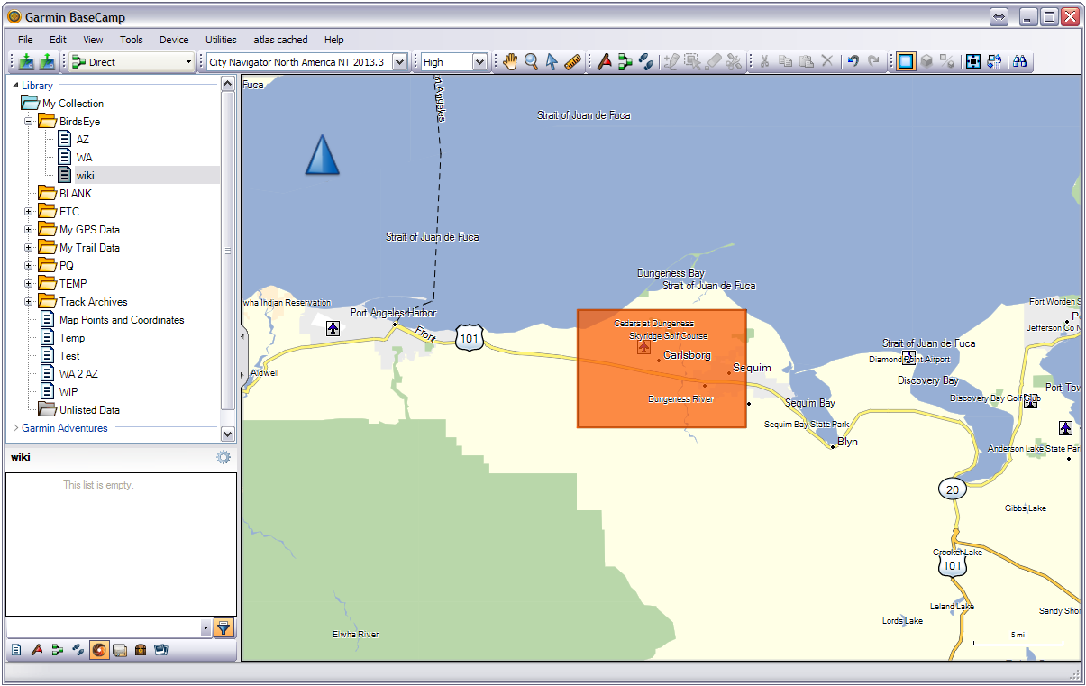Click the Paste clipboard icon

[806, 61]
